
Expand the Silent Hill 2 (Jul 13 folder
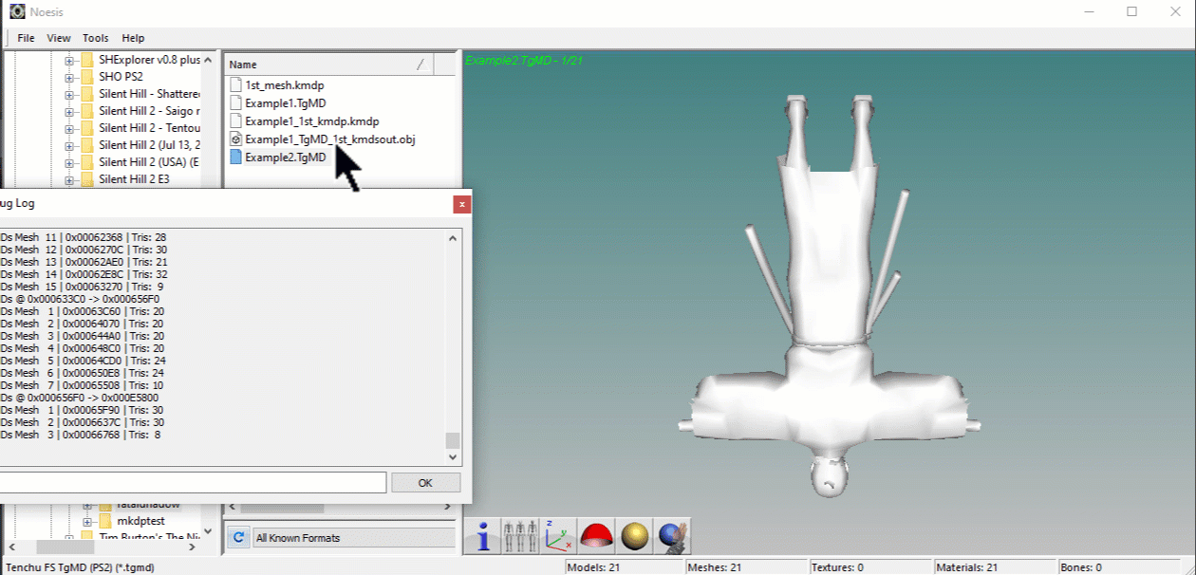69,145
